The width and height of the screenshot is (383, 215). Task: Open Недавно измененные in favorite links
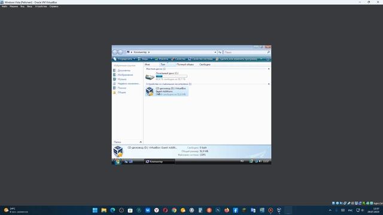click(x=126, y=84)
